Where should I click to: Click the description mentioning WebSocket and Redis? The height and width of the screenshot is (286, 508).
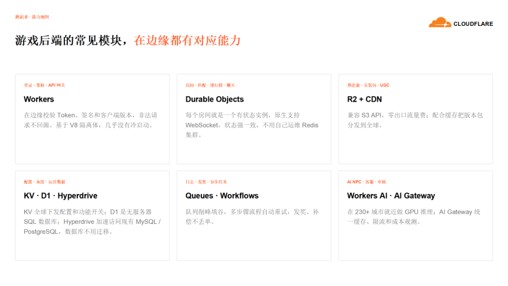[x=252, y=125]
